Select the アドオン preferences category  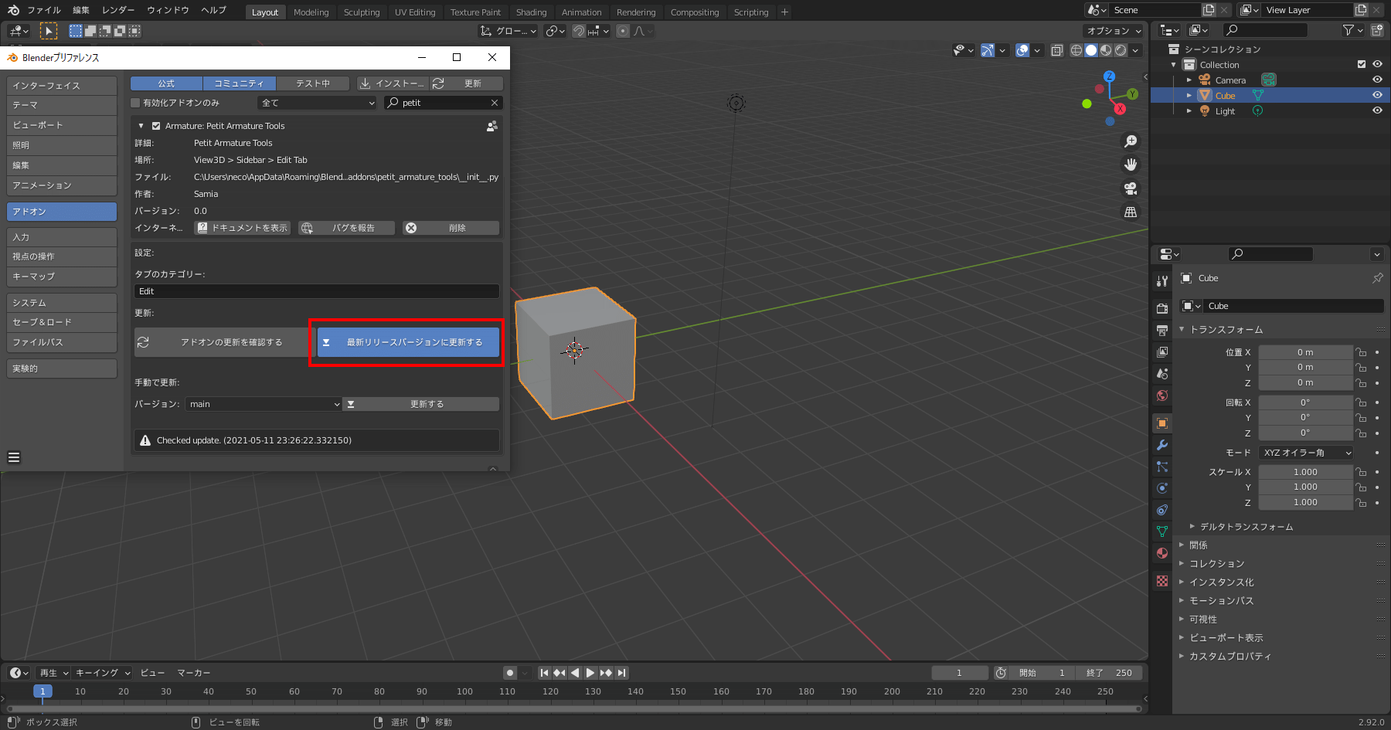[x=62, y=212]
